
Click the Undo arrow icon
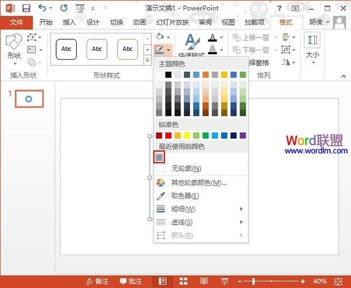pos(42,8)
